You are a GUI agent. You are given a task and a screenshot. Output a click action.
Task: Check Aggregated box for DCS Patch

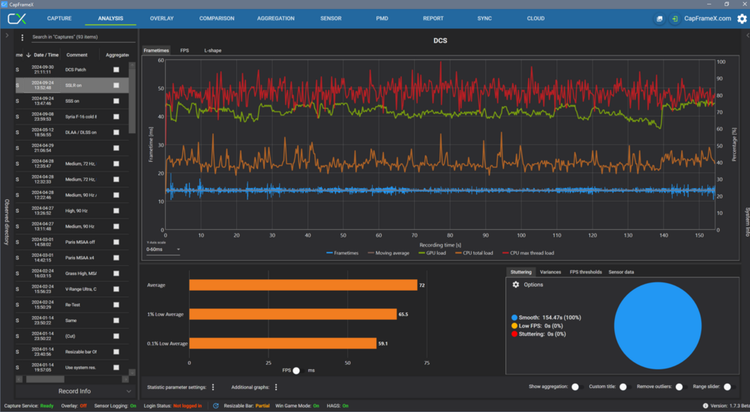click(116, 70)
